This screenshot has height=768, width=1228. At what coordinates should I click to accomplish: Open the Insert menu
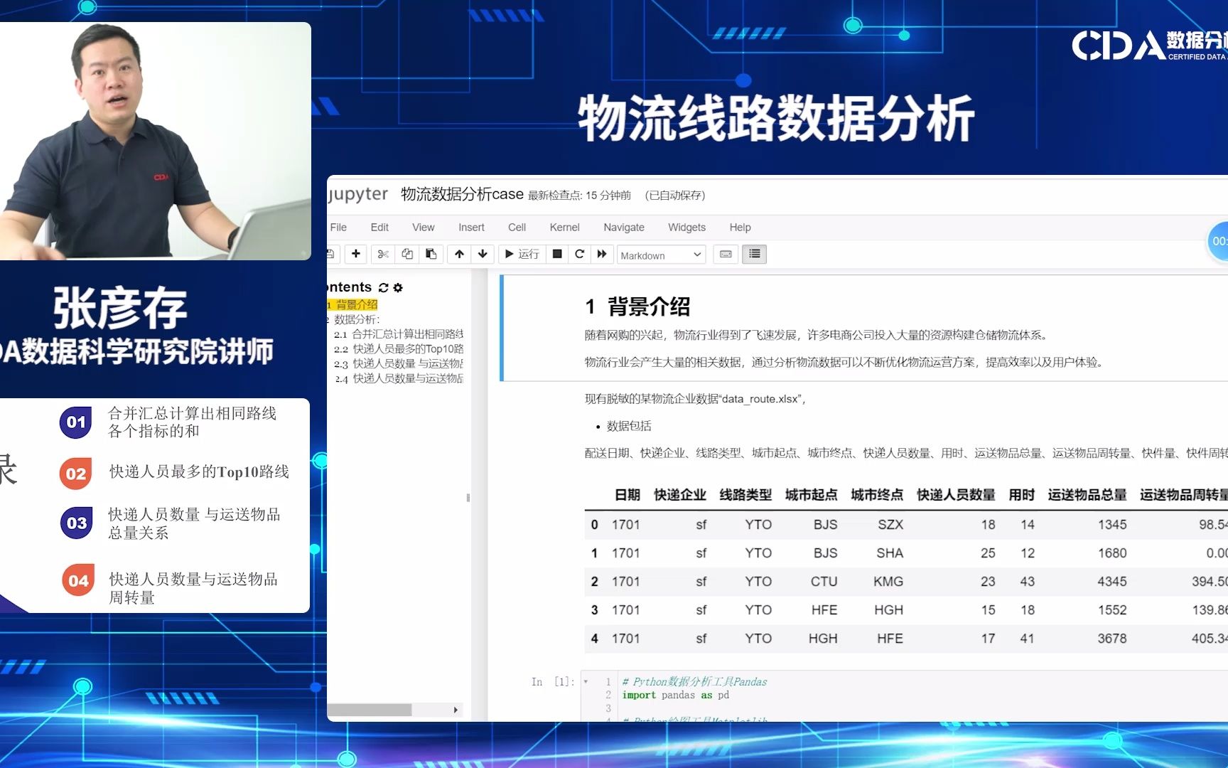point(471,228)
